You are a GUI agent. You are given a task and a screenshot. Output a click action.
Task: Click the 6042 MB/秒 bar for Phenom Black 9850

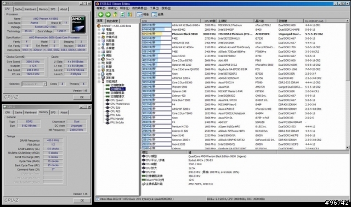click(156, 34)
